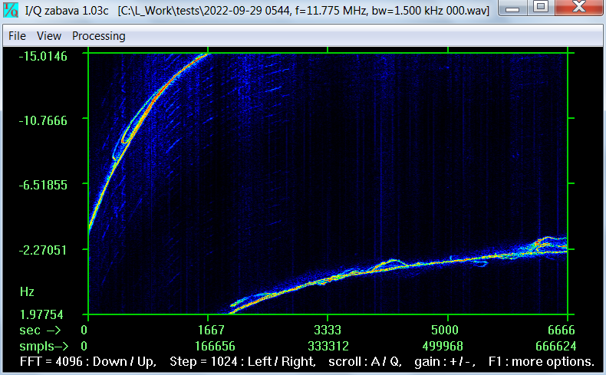Click the I/Q zabava app icon in title bar
606x375 pixels.
11,9
